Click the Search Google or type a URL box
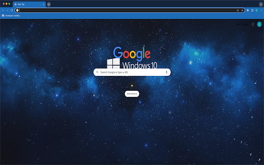This screenshot has width=264, height=165. click(132, 72)
